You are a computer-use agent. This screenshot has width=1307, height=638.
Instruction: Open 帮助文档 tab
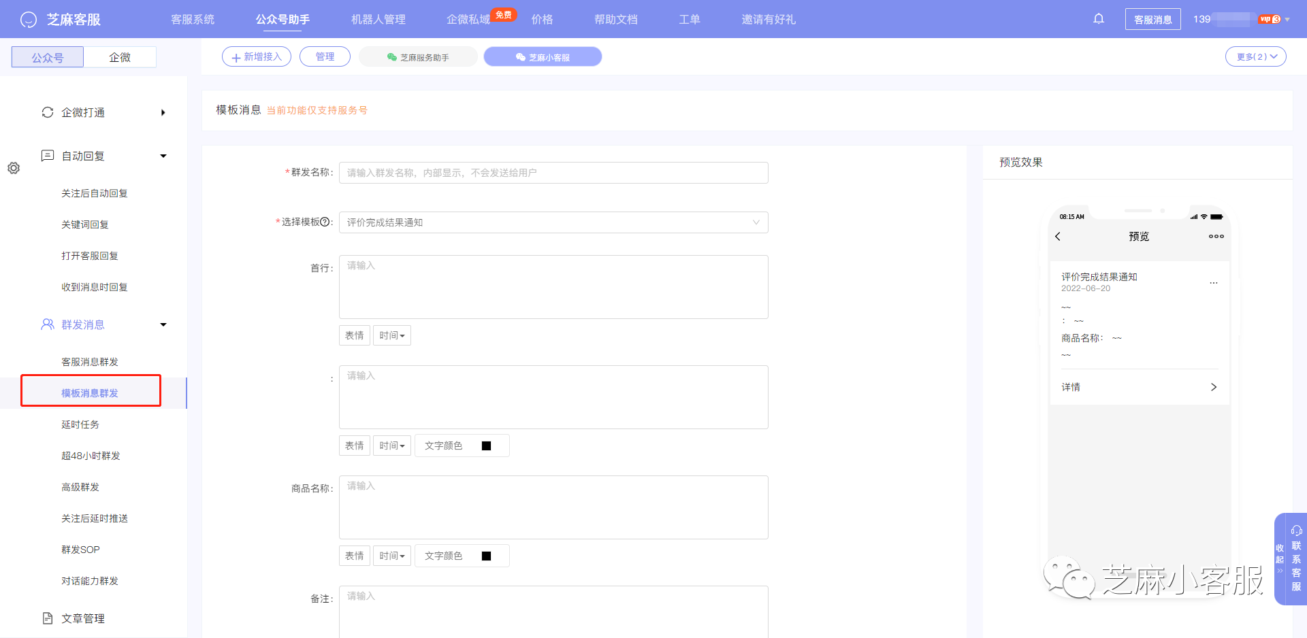coord(616,20)
